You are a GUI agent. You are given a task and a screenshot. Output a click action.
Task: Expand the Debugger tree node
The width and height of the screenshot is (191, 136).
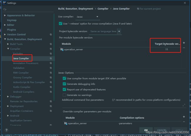click(x=8, y=96)
